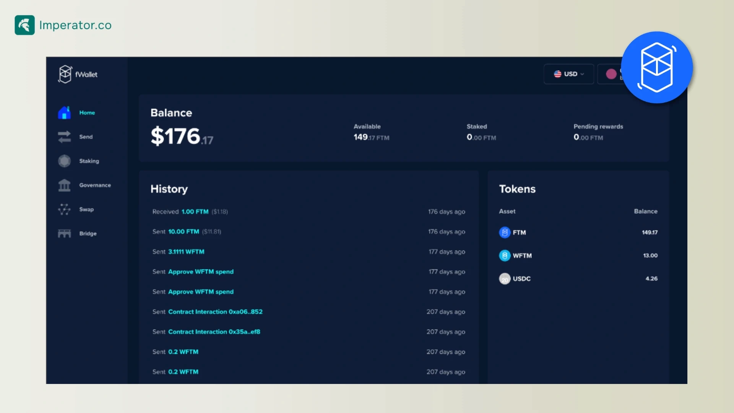The height and width of the screenshot is (413, 734).
Task: Click the Balance column header in Tokens
Action: pos(646,211)
